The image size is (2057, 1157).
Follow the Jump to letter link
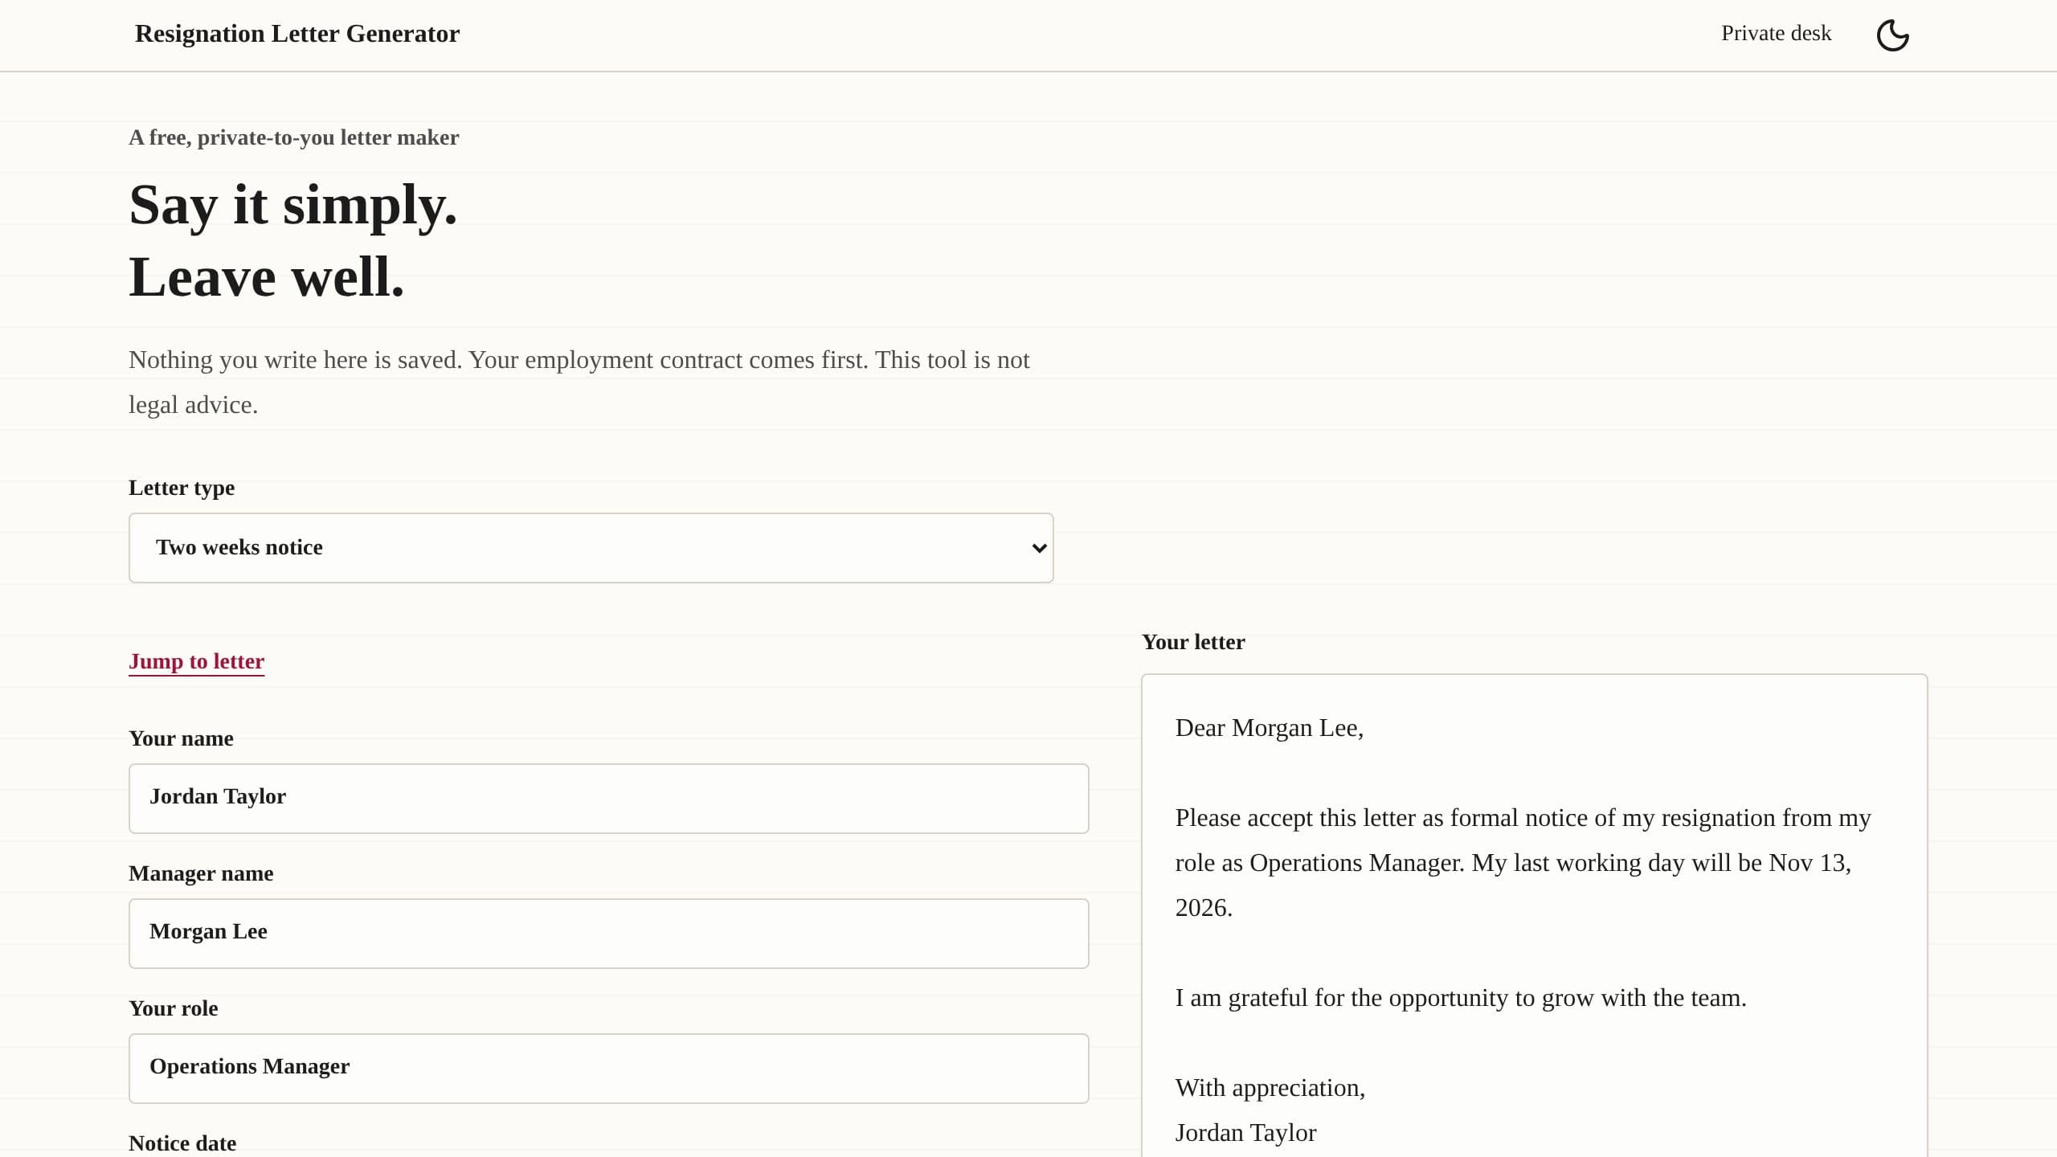coord(196,661)
